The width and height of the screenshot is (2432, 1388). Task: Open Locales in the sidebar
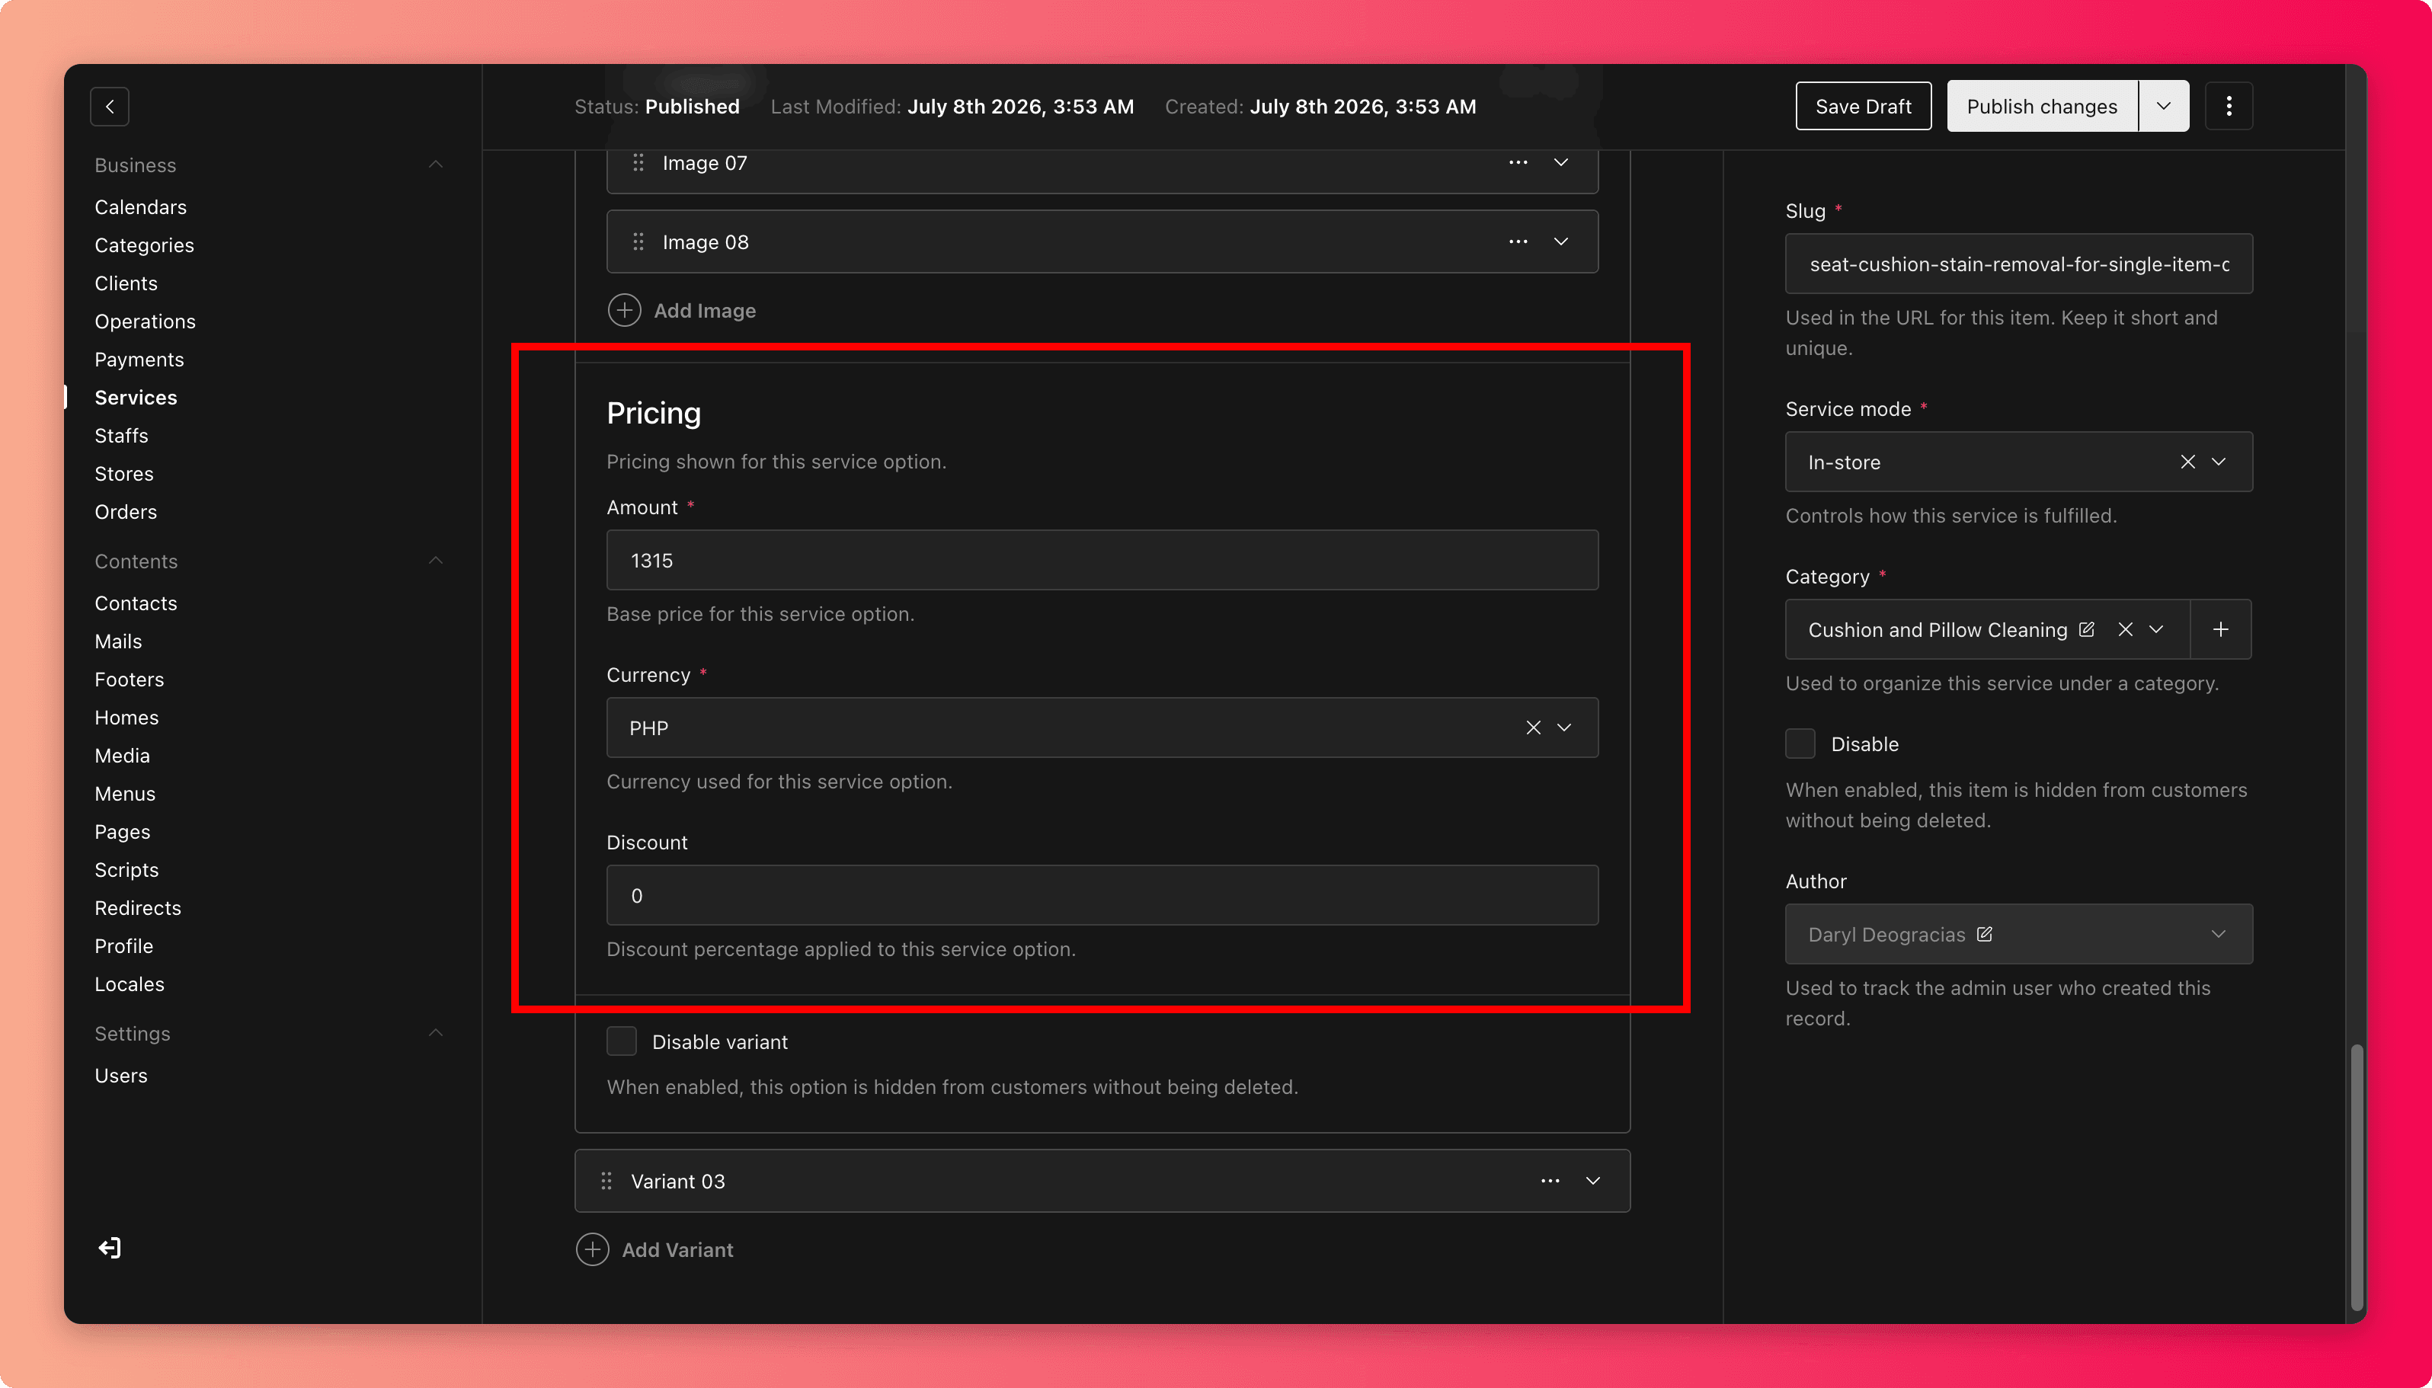[x=129, y=985]
